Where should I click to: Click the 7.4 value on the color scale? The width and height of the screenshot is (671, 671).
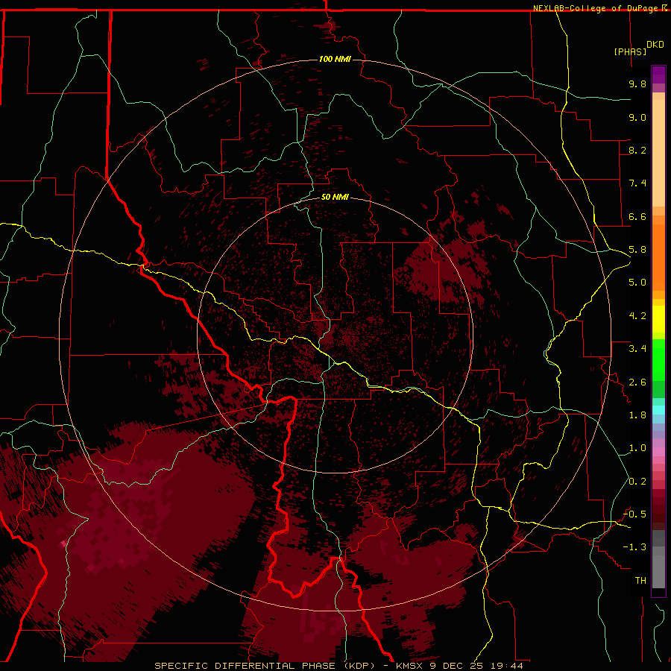[637, 183]
